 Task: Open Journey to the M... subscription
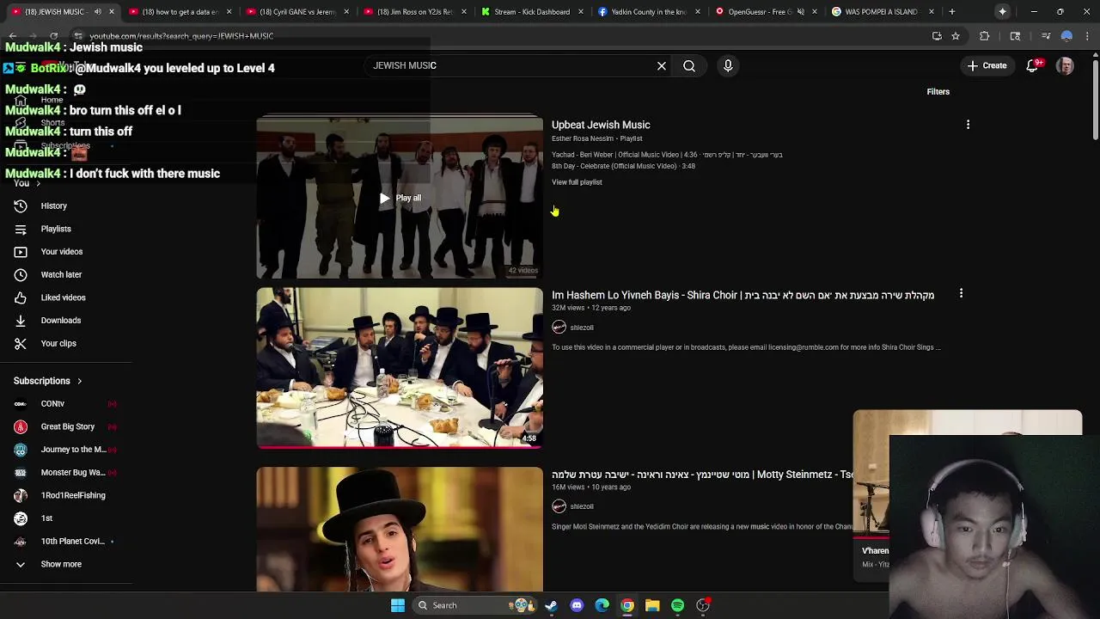[x=73, y=449]
